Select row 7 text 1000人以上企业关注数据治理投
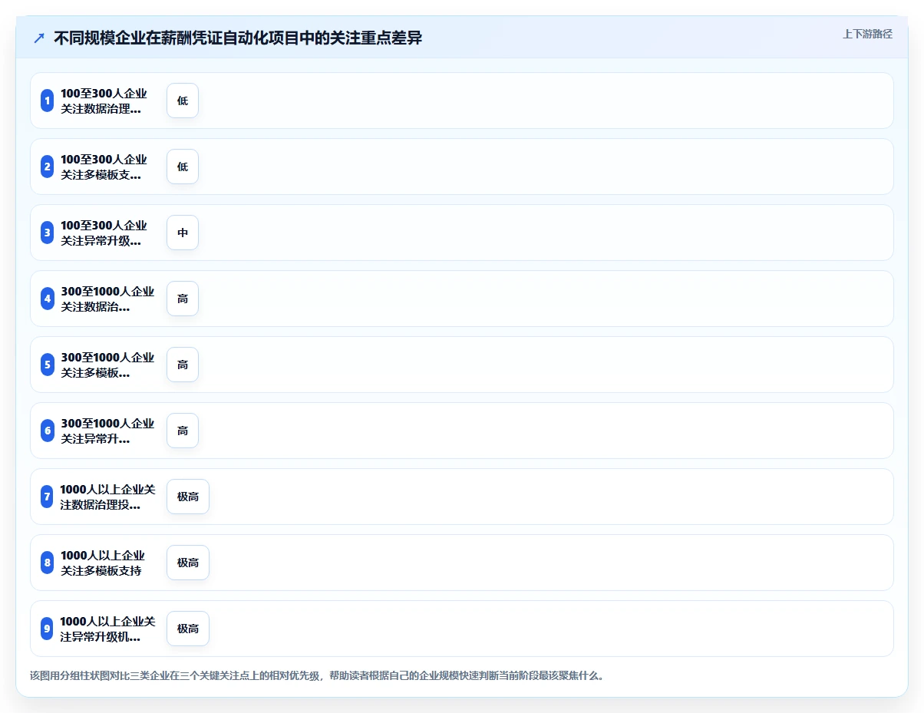Screen dimensions: 924x713 click(107, 497)
